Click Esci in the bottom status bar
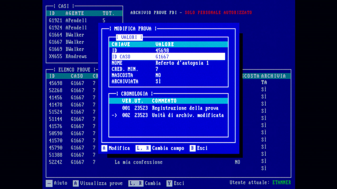 pos(179,183)
